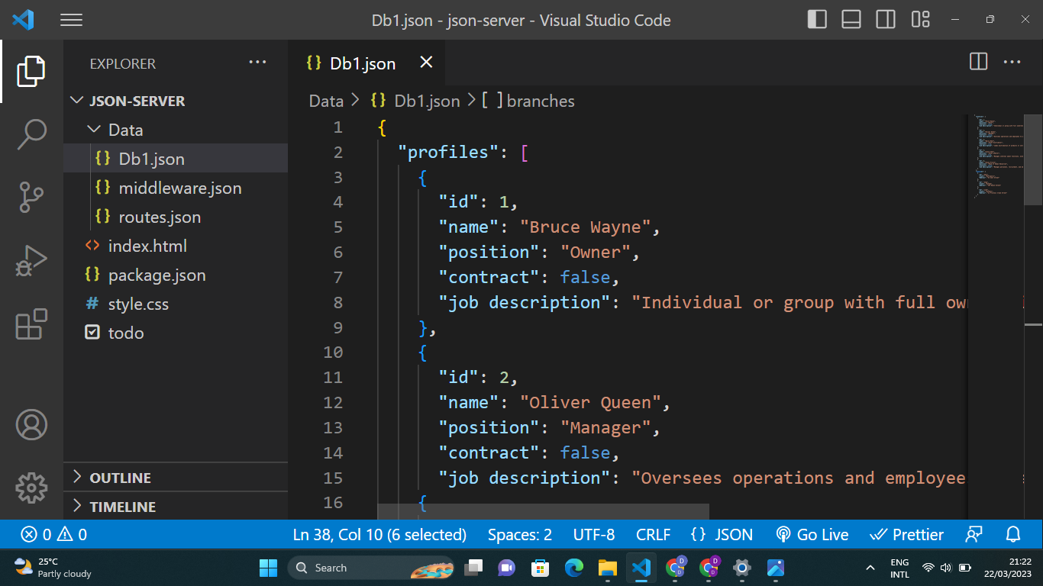Open the Source Control view
Viewport: 1043px width, 586px height.
click(x=31, y=197)
